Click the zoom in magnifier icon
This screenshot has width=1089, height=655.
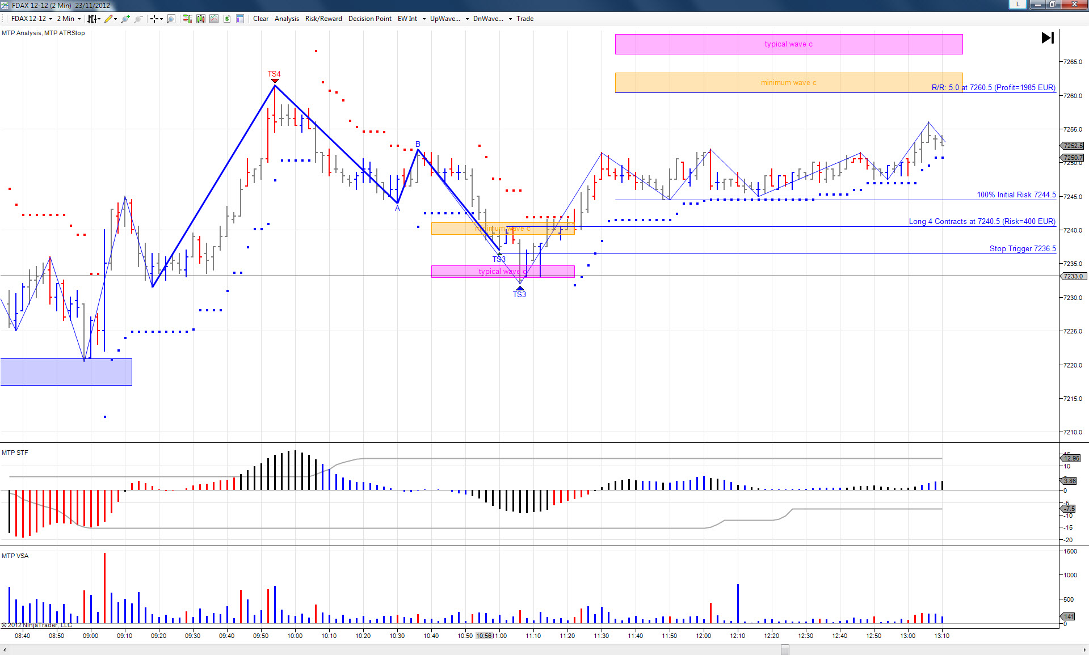(x=125, y=19)
